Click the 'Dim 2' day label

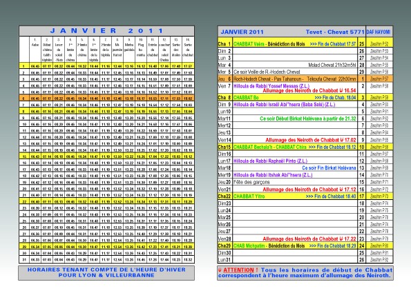224,51
